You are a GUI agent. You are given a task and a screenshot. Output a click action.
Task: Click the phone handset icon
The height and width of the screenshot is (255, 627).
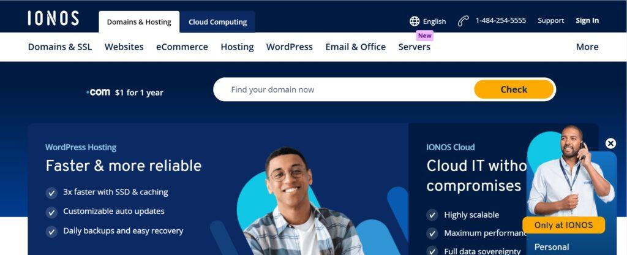coord(463,21)
